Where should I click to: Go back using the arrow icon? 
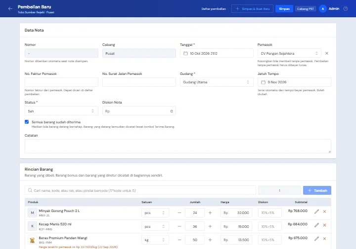[10, 9]
